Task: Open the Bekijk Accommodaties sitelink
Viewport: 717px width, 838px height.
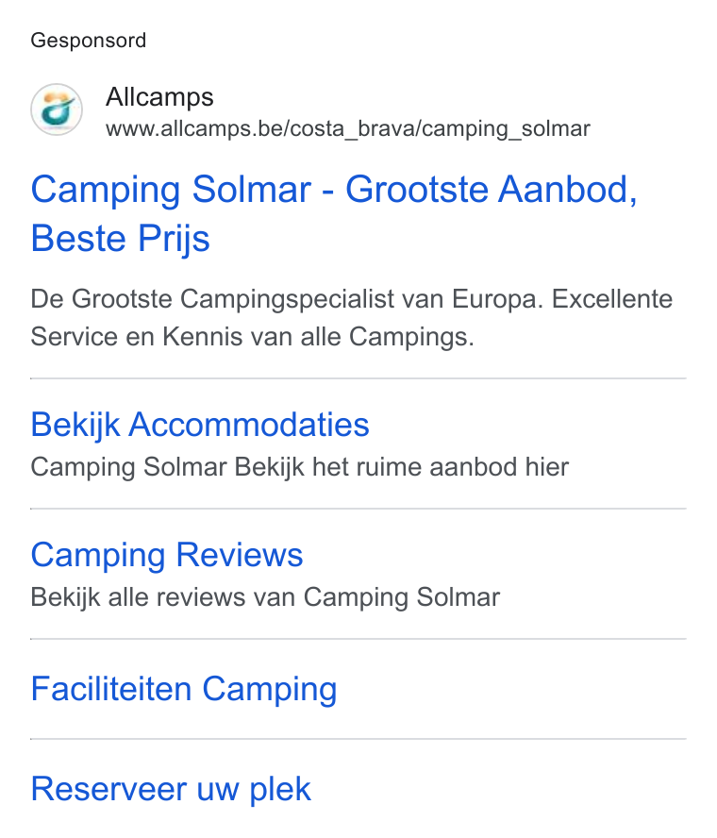Action: tap(200, 425)
